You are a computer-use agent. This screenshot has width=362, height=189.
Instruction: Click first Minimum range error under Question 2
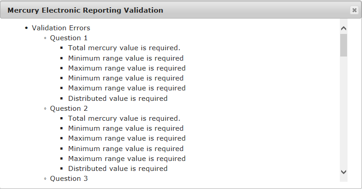(125, 128)
